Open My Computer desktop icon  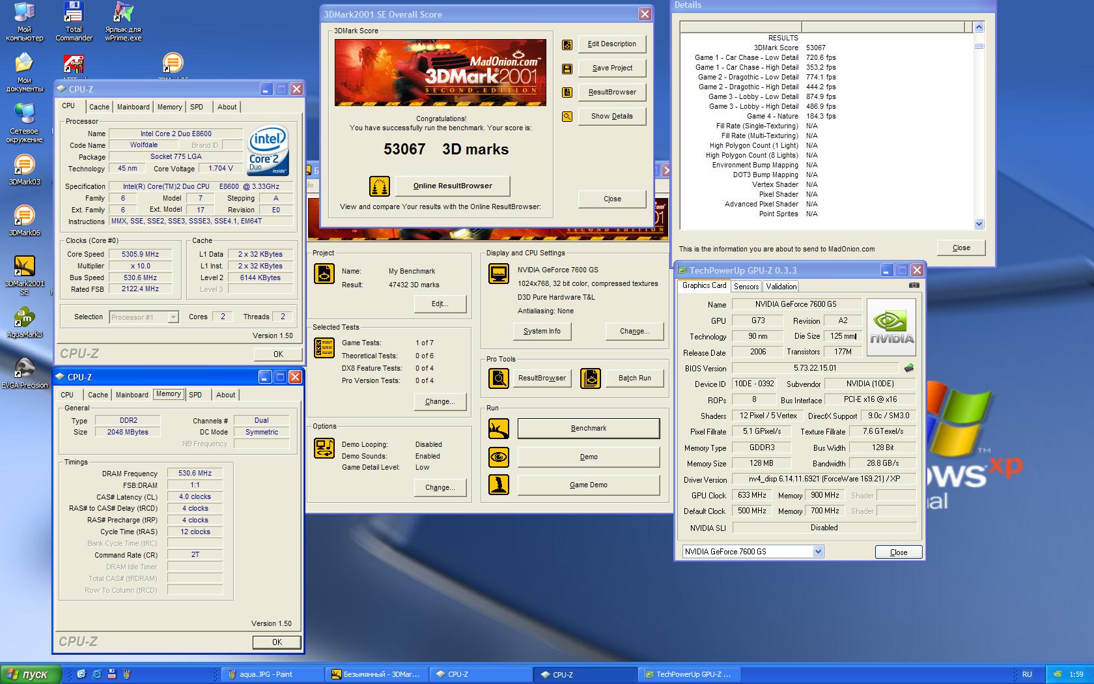click(24, 21)
